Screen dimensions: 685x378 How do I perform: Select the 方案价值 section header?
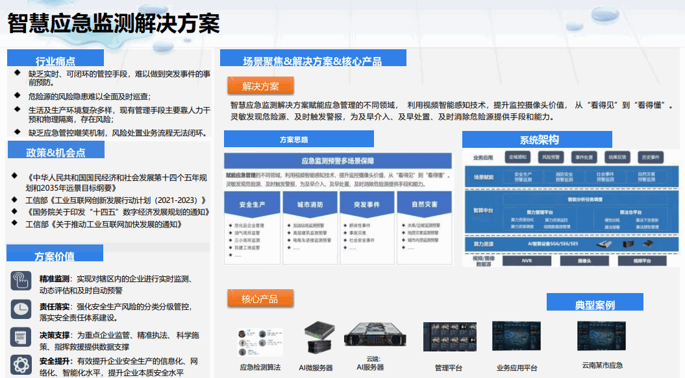coord(55,255)
